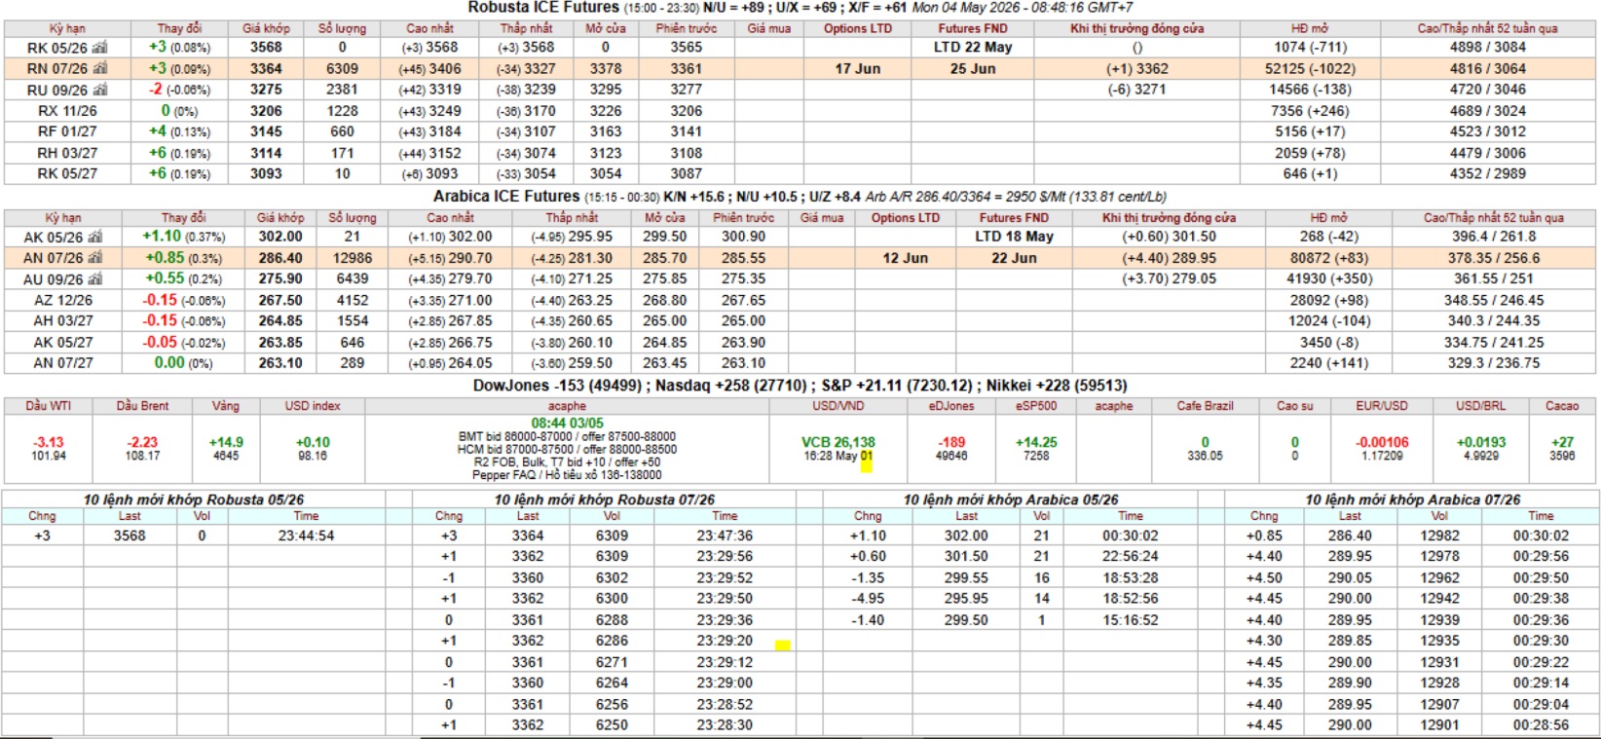Click the 'LTD 22 May' cell
Screen dimensions: 1601x739
[973, 47]
